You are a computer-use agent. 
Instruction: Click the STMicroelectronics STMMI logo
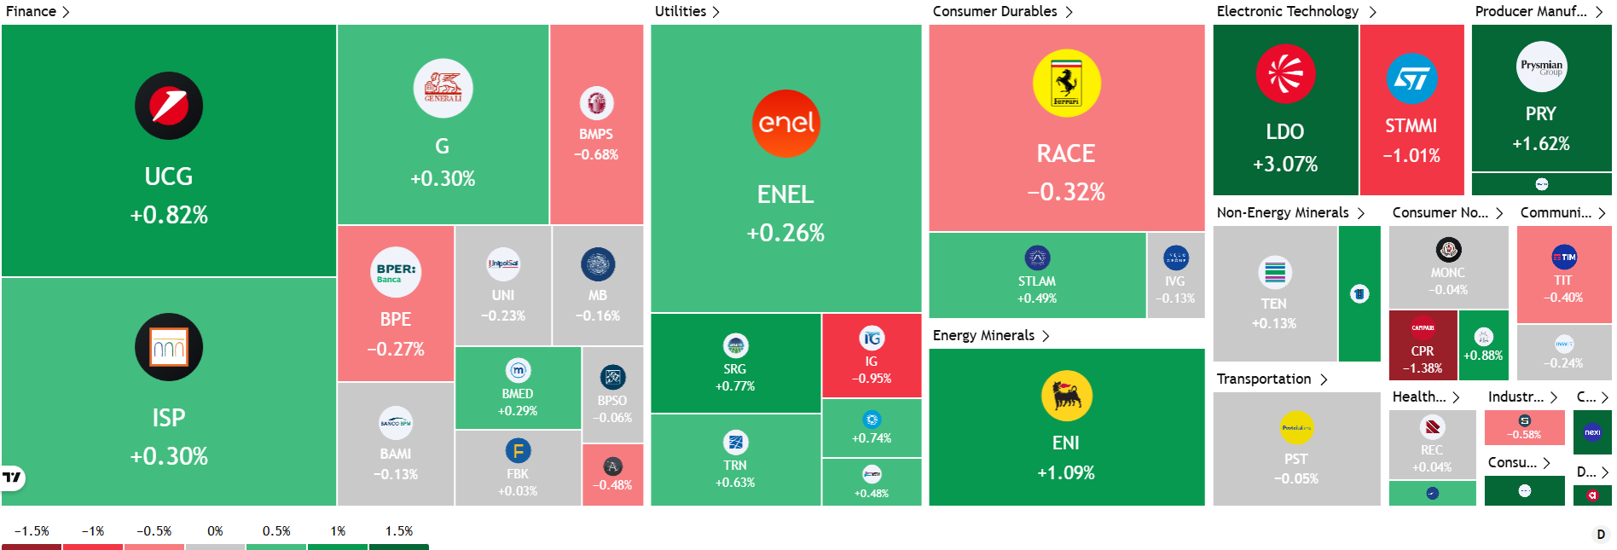coord(1411,78)
